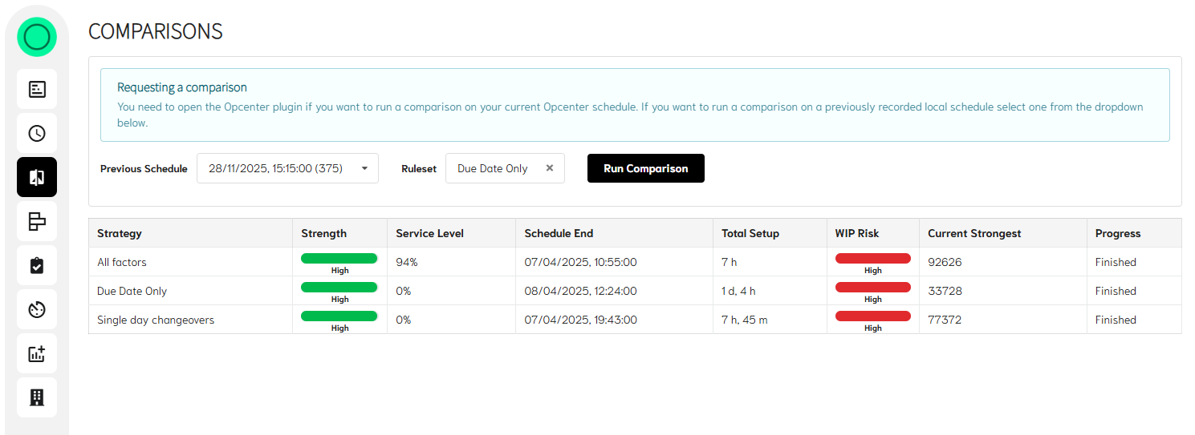
Task: Click the Run Comparison button
Action: [x=646, y=168]
